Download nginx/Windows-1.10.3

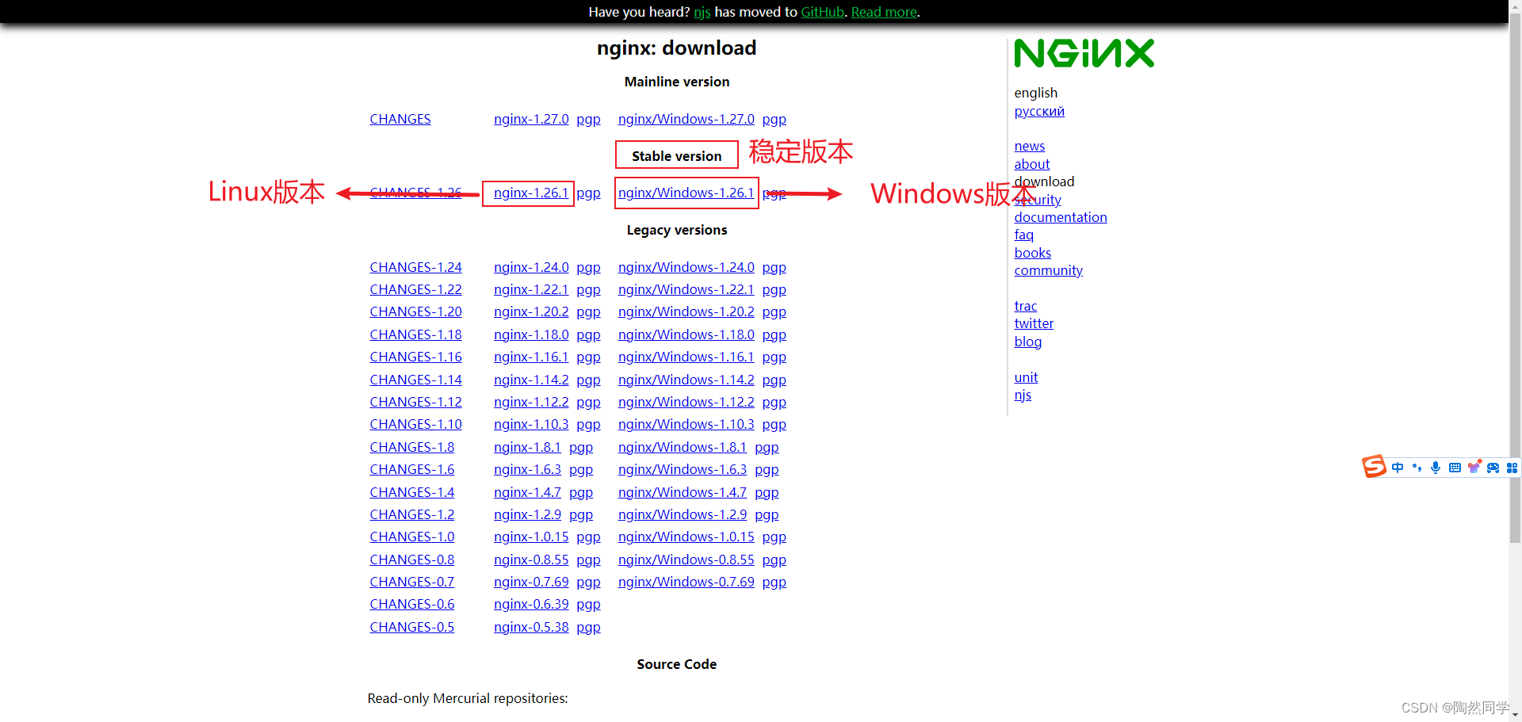686,424
